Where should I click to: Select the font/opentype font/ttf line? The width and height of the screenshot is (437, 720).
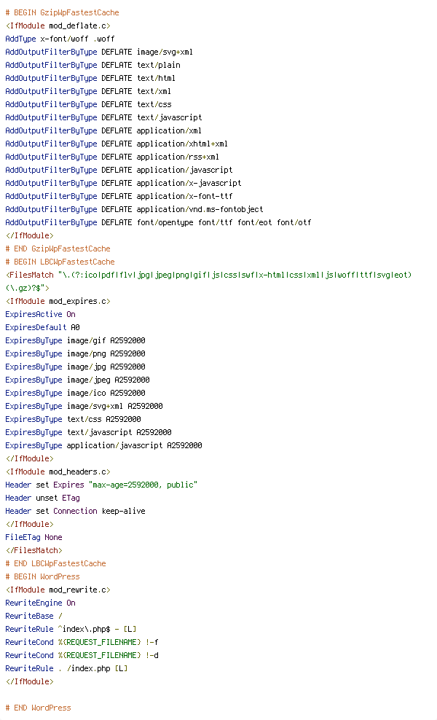(x=158, y=222)
